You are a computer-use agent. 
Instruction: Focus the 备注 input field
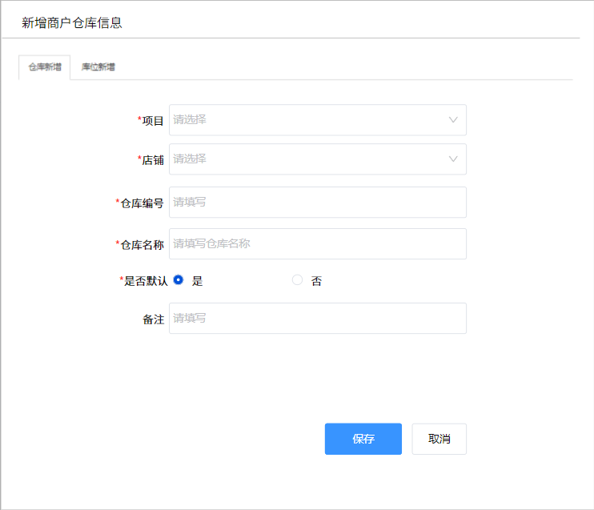coord(318,319)
